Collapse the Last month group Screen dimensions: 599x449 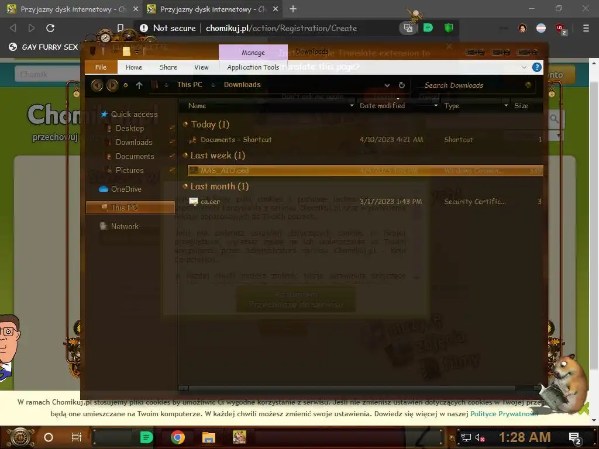(185, 186)
